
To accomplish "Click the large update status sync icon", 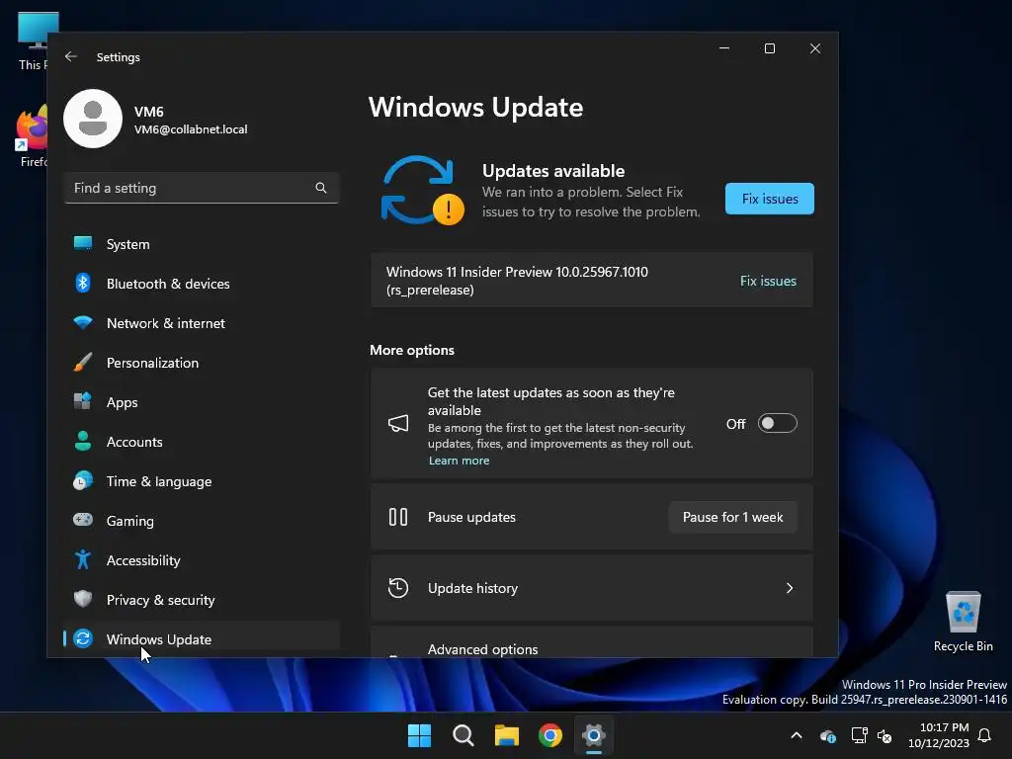I will pyautogui.click(x=422, y=191).
